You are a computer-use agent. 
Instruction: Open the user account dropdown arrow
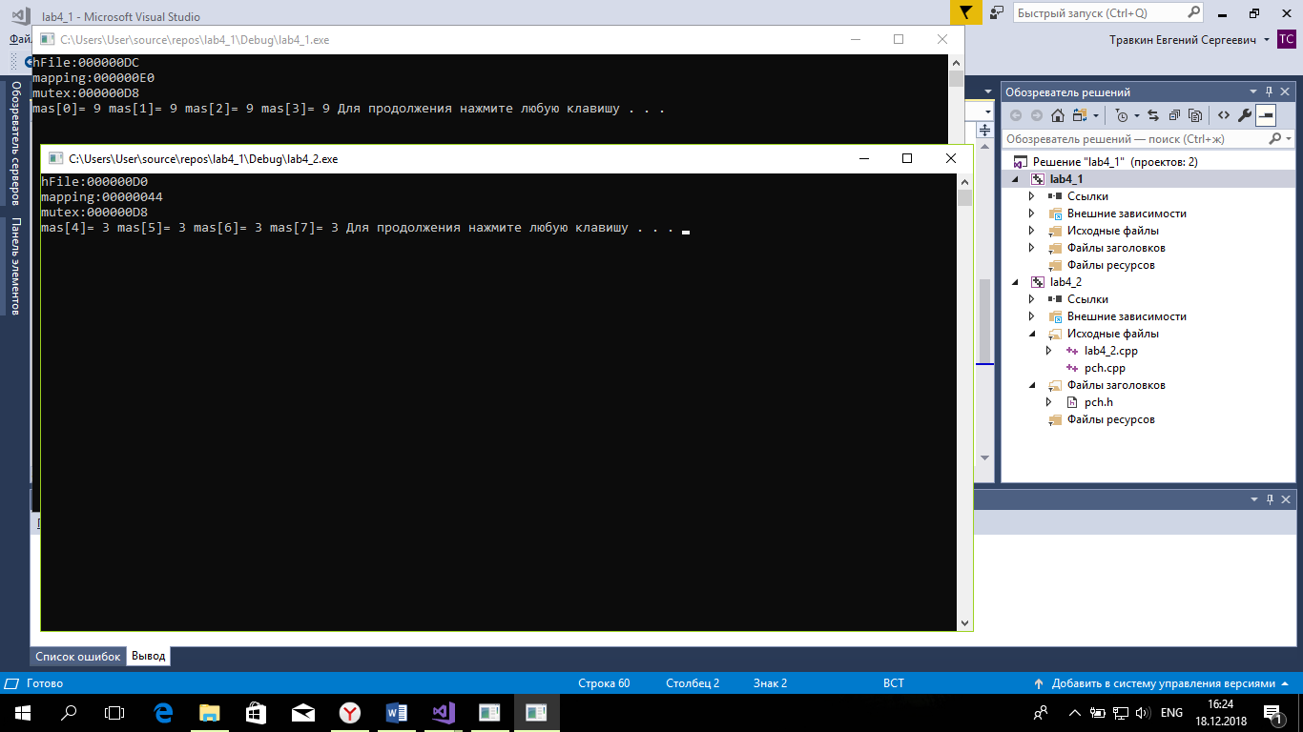coord(1266,40)
